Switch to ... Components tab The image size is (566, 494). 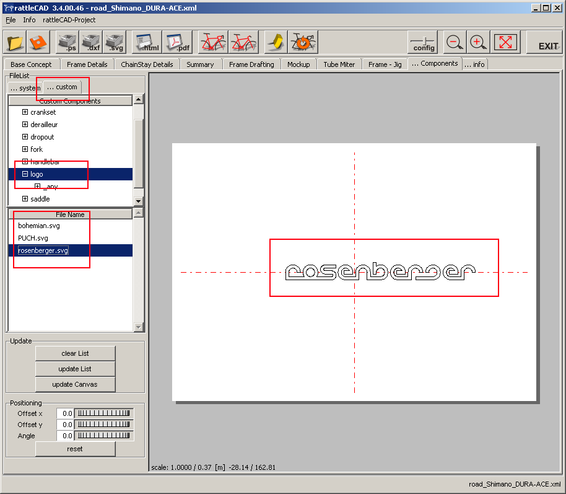coord(435,63)
